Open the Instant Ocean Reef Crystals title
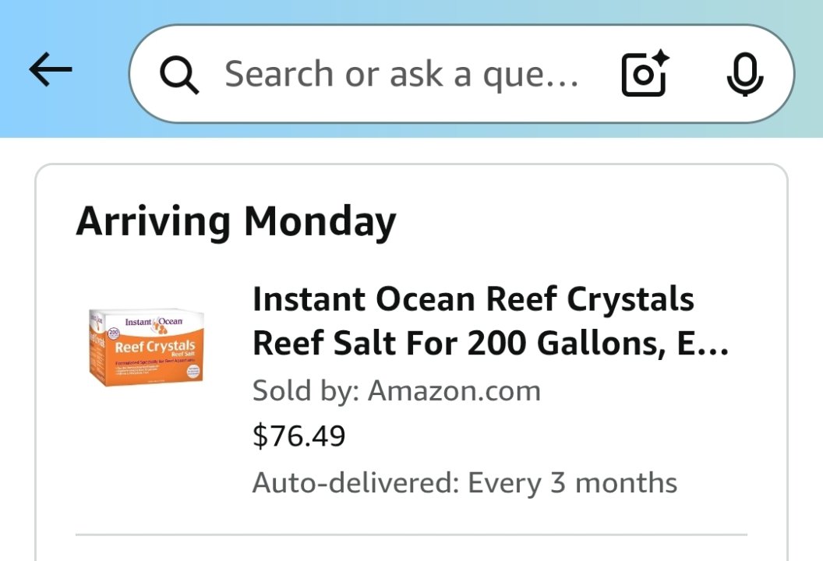This screenshot has width=823, height=561. pos(473,299)
